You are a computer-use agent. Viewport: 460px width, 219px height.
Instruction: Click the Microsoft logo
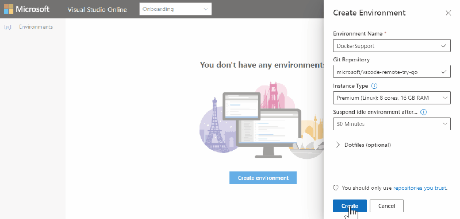pyautogui.click(x=26, y=9)
